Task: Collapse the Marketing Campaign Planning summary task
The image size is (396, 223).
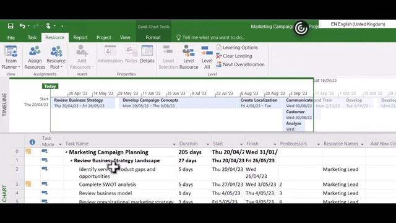Action: 66,152
